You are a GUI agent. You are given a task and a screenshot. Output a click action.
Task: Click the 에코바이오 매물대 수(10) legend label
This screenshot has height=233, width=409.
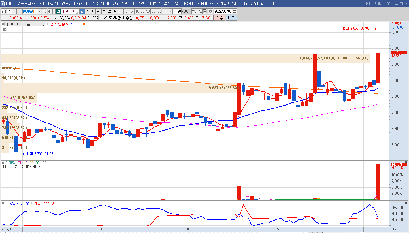click(x=25, y=24)
